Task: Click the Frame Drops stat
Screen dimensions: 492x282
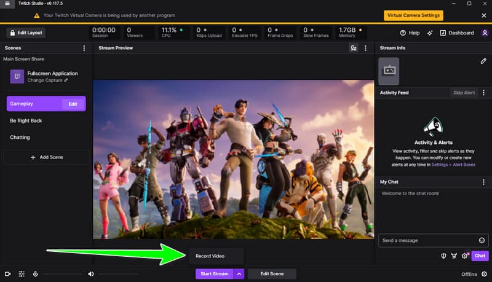Action: click(x=280, y=33)
